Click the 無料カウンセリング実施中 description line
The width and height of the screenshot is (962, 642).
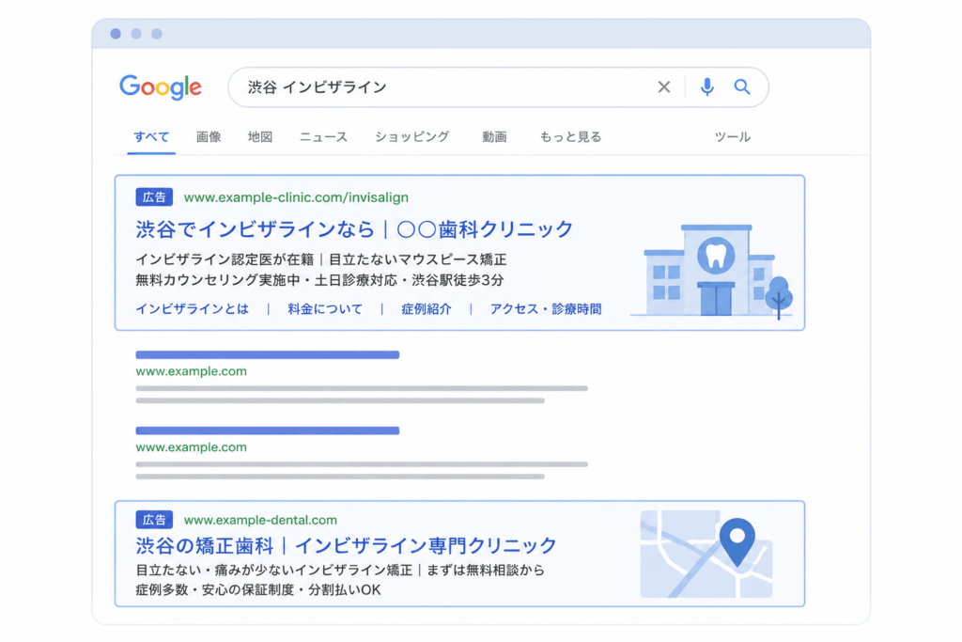(x=319, y=280)
